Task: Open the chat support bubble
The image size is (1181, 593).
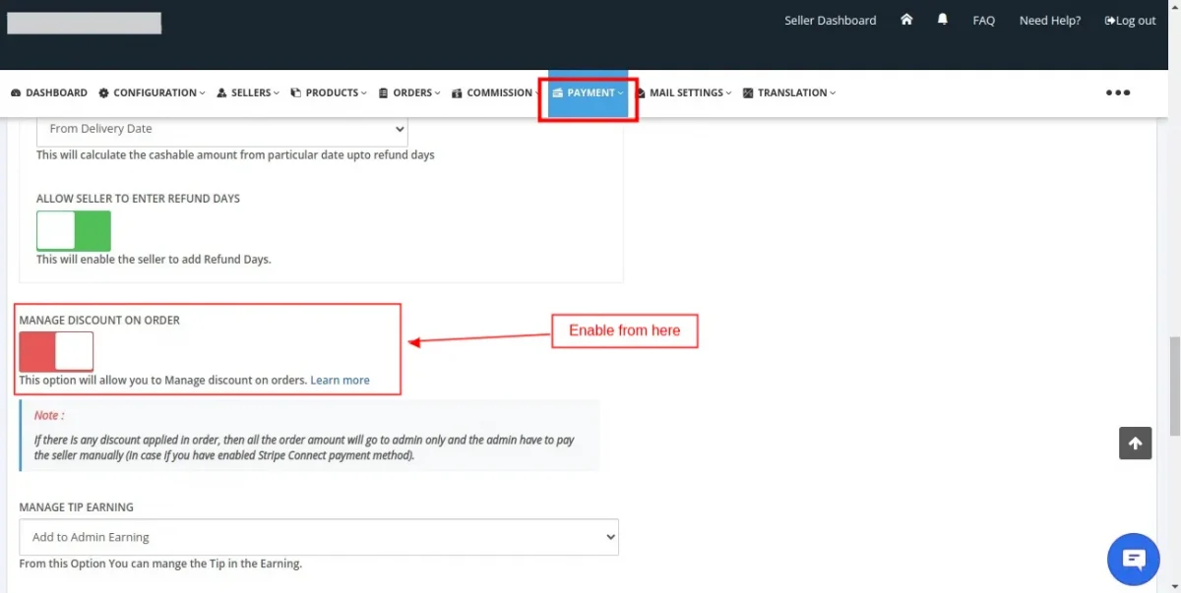Action: (1134, 560)
